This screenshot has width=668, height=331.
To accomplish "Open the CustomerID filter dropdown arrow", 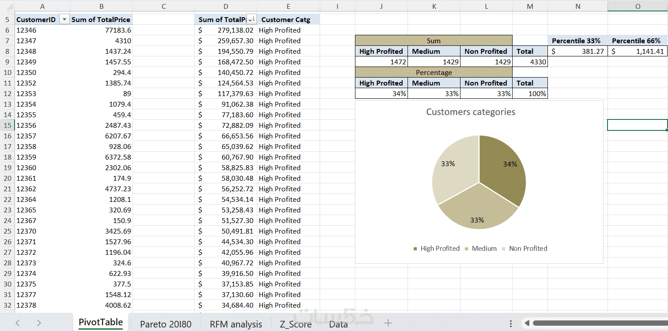I will coord(65,19).
